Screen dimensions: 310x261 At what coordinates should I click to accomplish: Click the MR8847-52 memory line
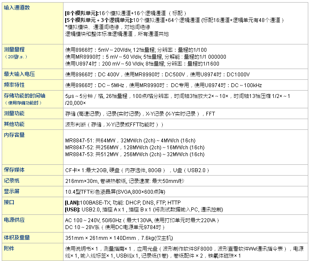tap(135, 148)
